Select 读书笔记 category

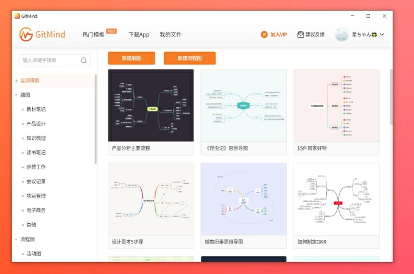36,153
